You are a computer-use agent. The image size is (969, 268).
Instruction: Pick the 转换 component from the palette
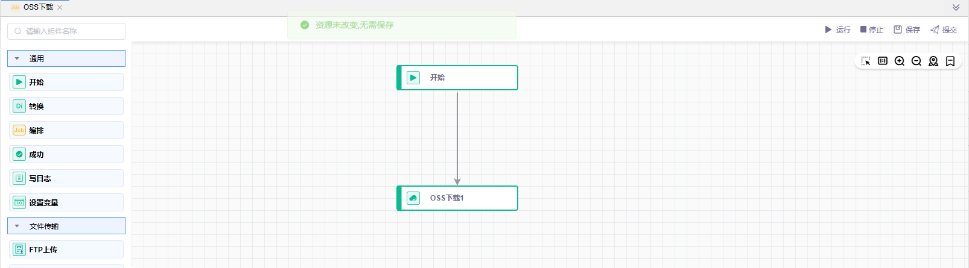click(x=66, y=106)
